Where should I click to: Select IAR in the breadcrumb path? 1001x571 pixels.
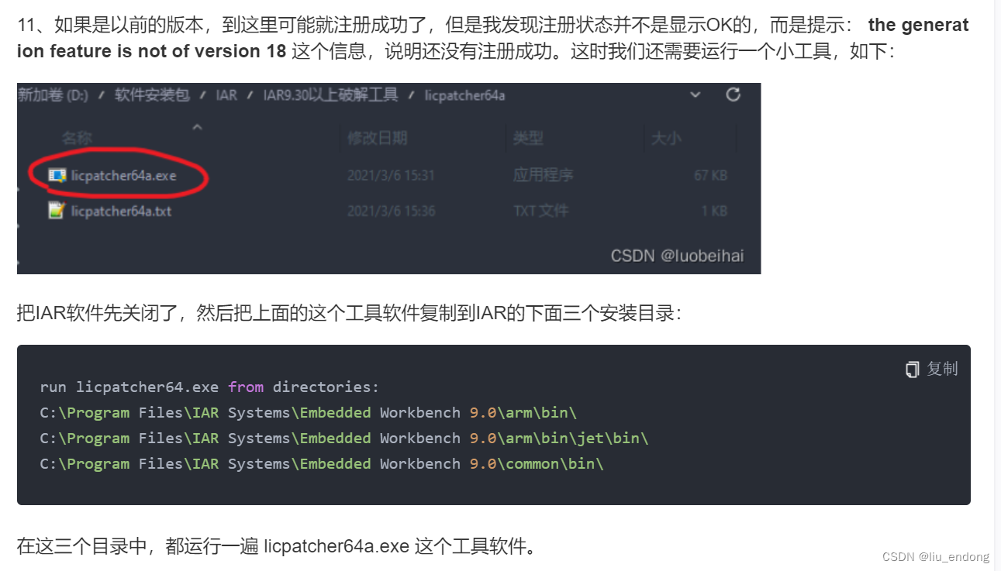click(x=226, y=95)
